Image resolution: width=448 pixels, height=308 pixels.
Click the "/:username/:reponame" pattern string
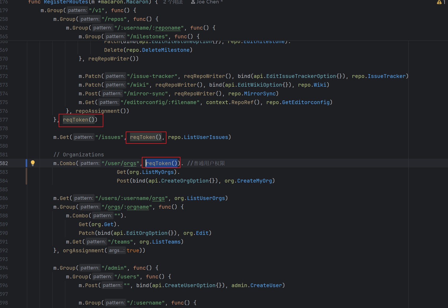point(149,28)
